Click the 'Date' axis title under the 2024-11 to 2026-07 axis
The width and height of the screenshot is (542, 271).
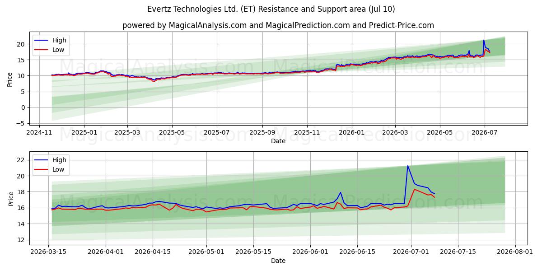(278, 141)
